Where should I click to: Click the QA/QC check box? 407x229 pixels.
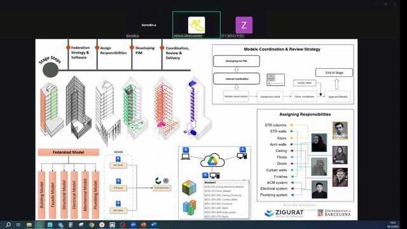click(305, 83)
